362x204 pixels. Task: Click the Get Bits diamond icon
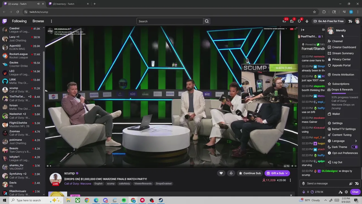click(x=307, y=21)
